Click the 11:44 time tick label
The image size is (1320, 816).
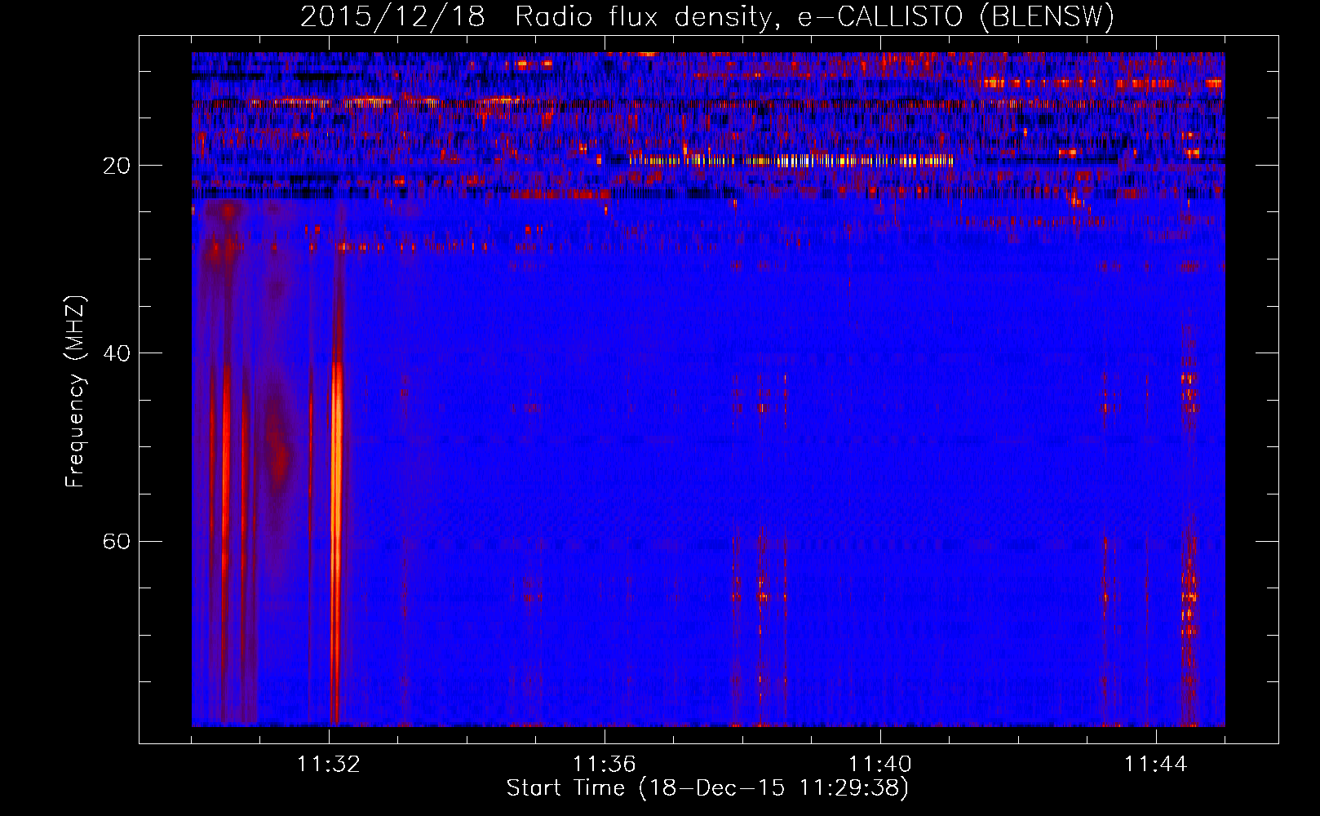click(1156, 765)
